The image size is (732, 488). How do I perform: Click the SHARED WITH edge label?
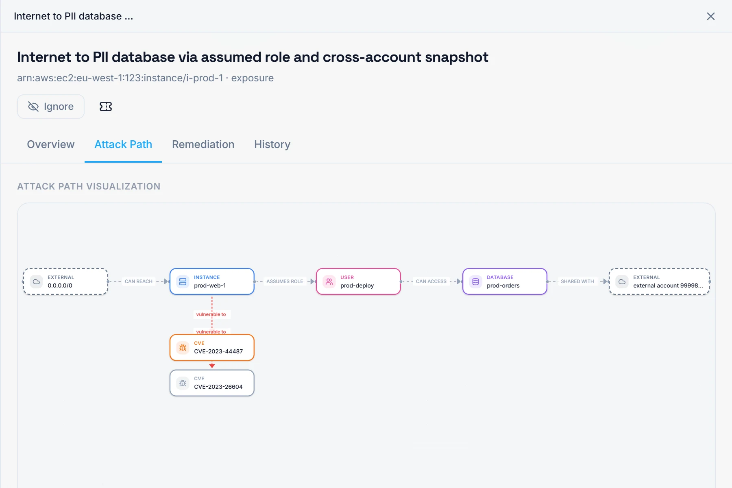point(577,281)
